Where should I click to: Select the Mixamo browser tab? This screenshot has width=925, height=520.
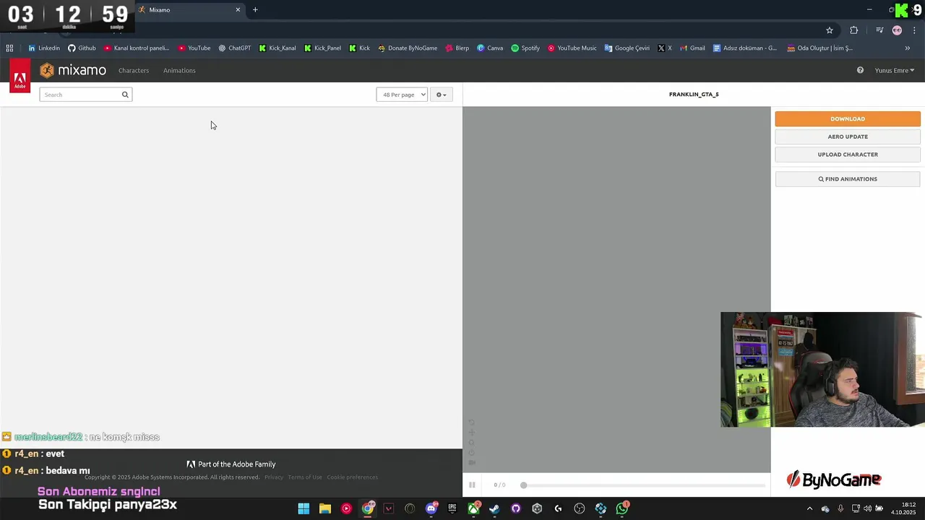click(189, 10)
